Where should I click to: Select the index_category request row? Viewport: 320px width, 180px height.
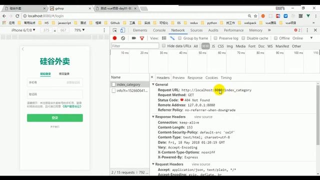[x=130, y=84]
